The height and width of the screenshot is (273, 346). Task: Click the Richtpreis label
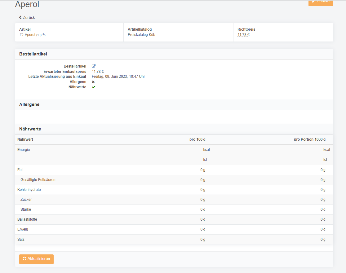coord(246,29)
